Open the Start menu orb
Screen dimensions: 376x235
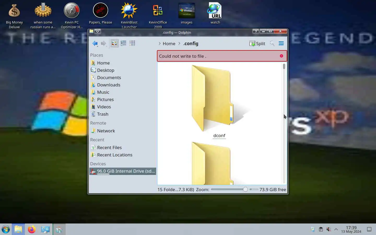tap(6, 230)
